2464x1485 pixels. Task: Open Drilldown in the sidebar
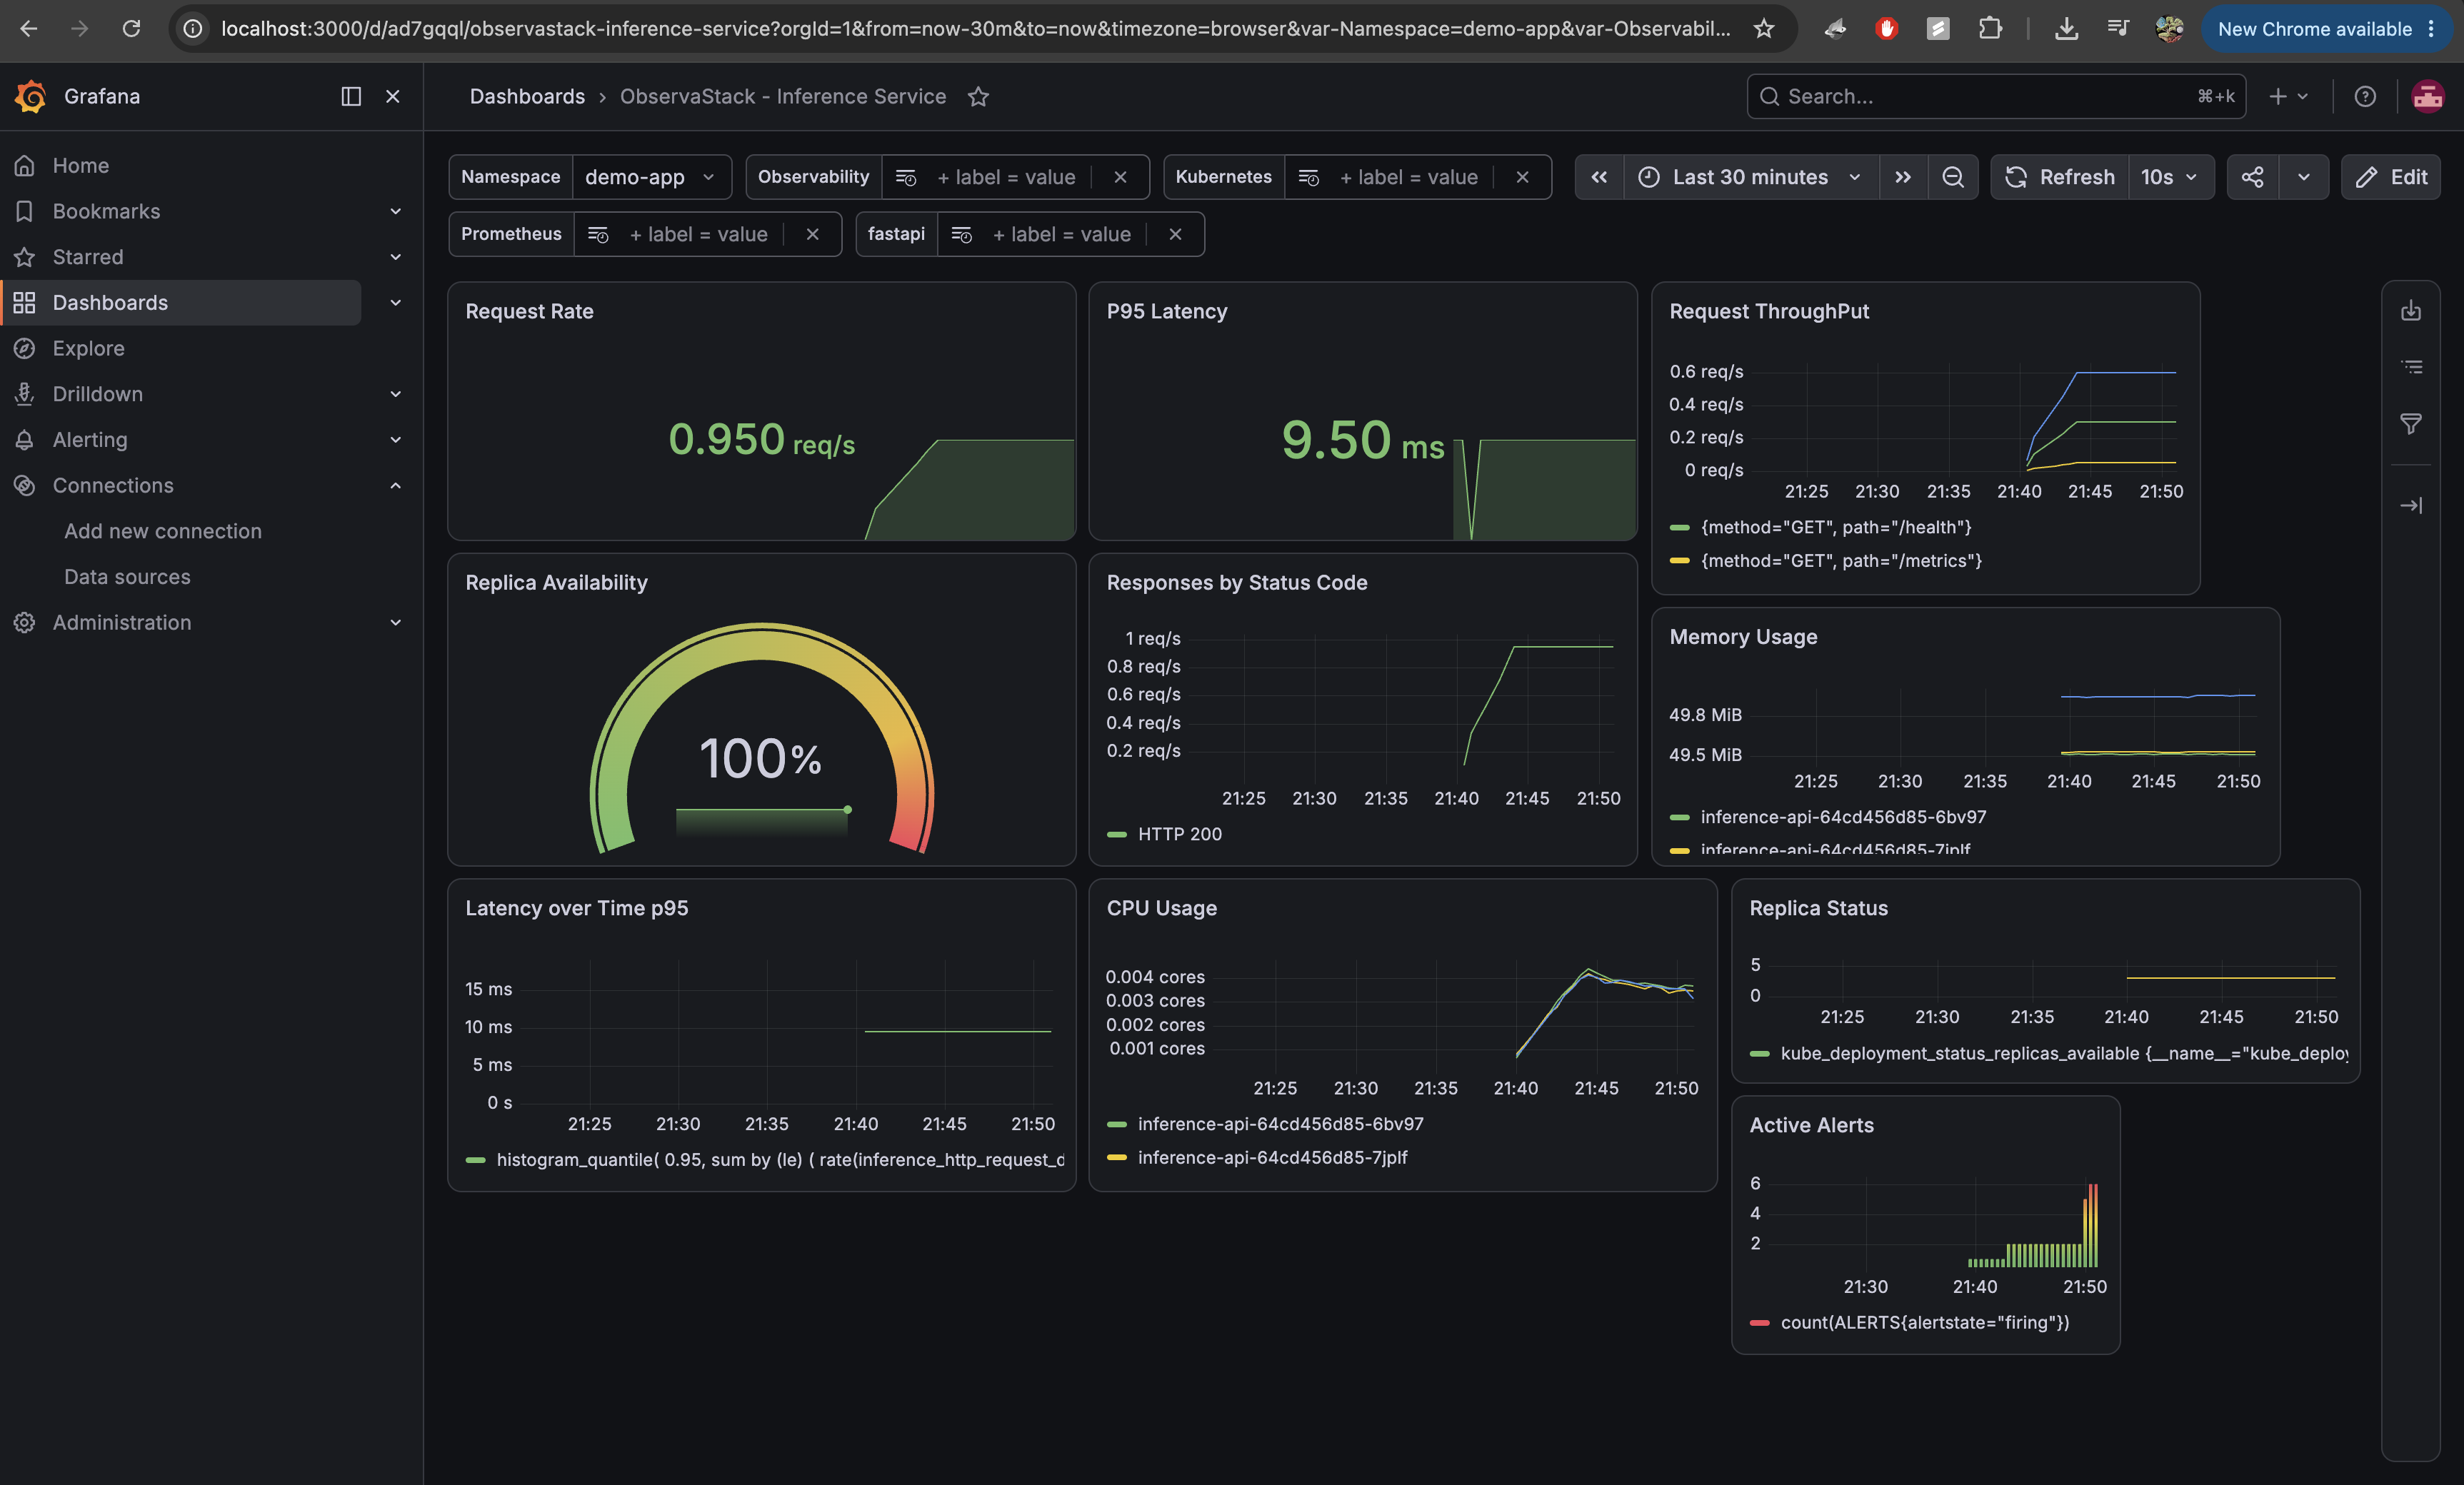98,395
